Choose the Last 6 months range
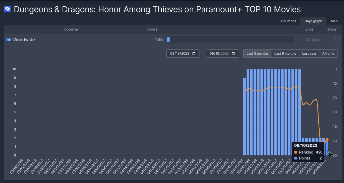Screen dimensions: 344x183 [x=285, y=54]
